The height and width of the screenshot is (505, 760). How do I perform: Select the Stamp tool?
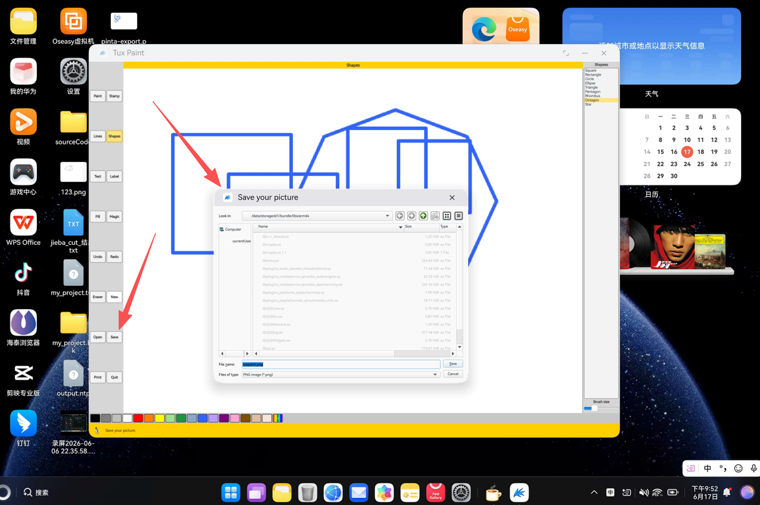click(x=114, y=96)
